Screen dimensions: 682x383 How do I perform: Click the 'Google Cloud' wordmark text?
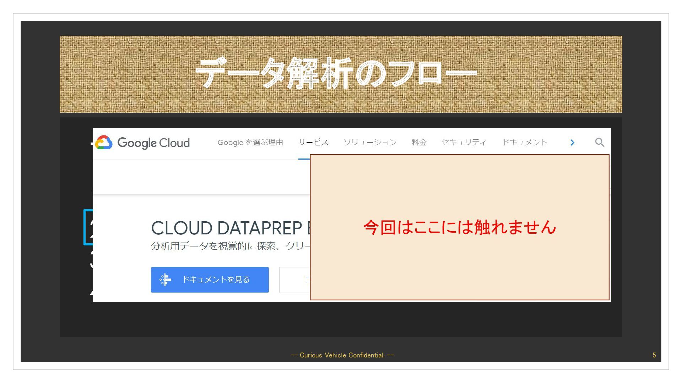pyautogui.click(x=153, y=143)
